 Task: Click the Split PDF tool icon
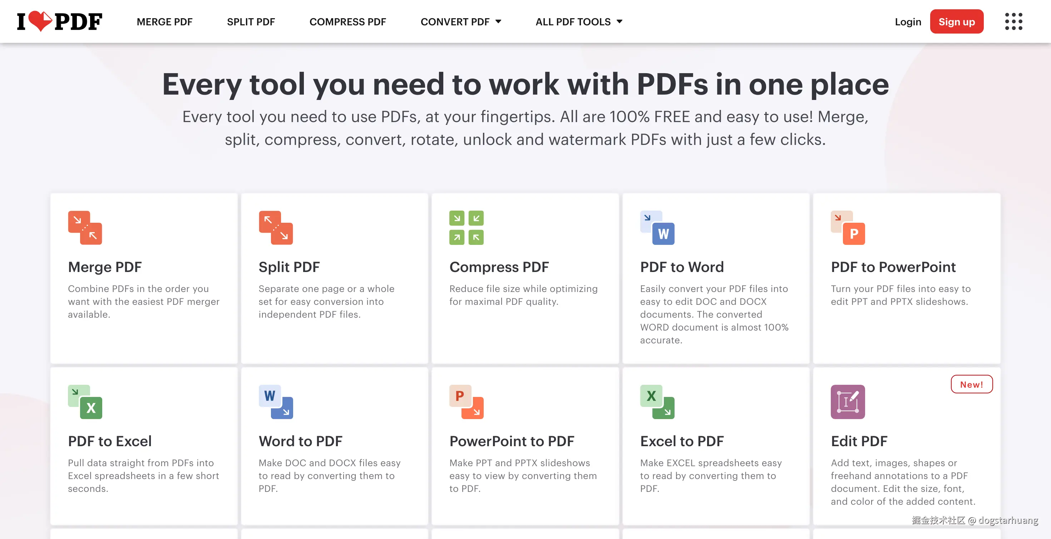(x=276, y=228)
